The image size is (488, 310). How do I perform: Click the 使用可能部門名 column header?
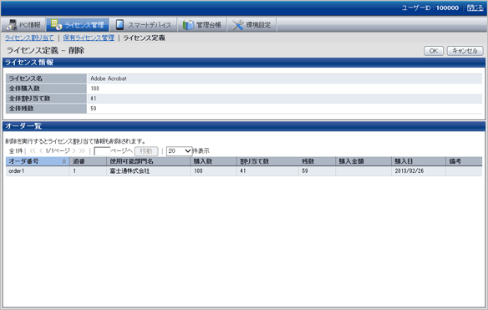point(148,161)
